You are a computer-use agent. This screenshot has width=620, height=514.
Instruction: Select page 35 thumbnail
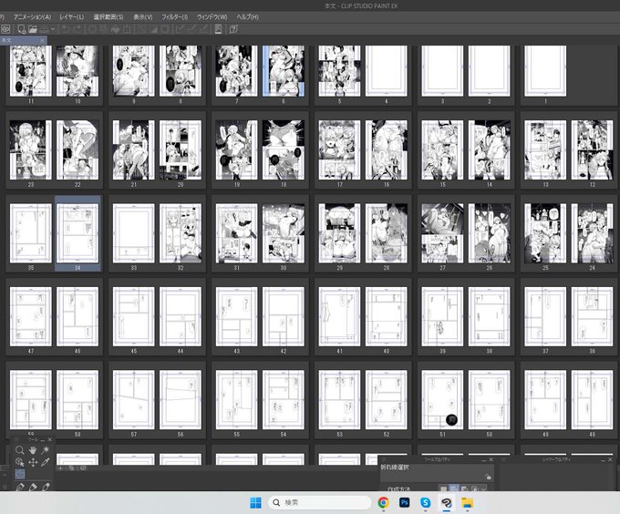coord(31,233)
